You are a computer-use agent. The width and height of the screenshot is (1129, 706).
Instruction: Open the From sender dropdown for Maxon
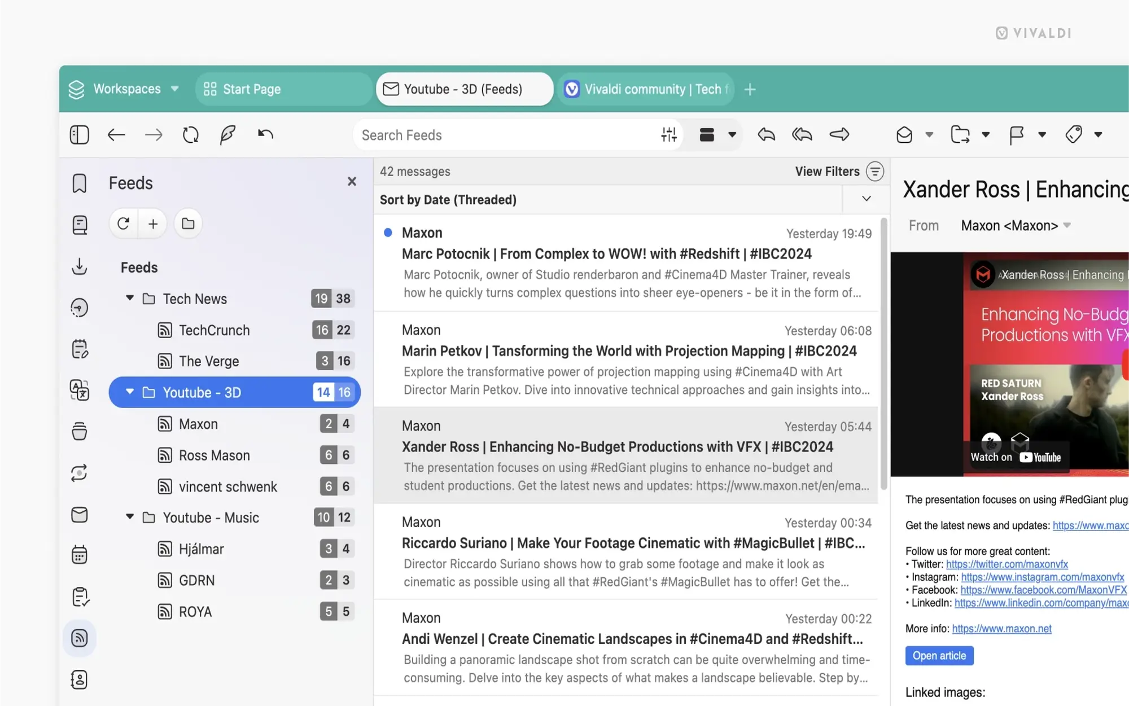[1067, 225]
